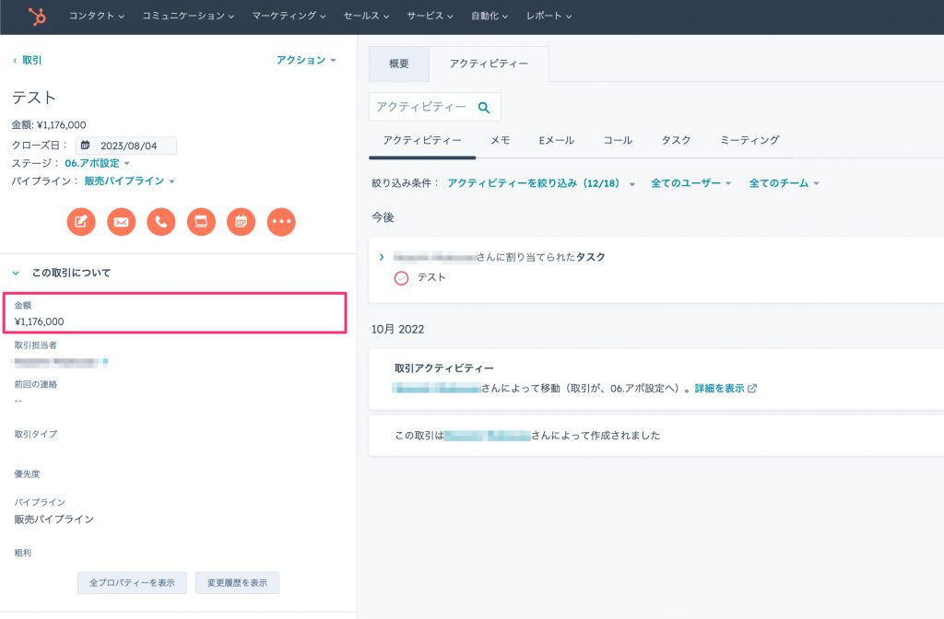Screen dimensions: 944x619
Task: Click the HubSpot sprocket logo
Action: [x=37, y=17]
